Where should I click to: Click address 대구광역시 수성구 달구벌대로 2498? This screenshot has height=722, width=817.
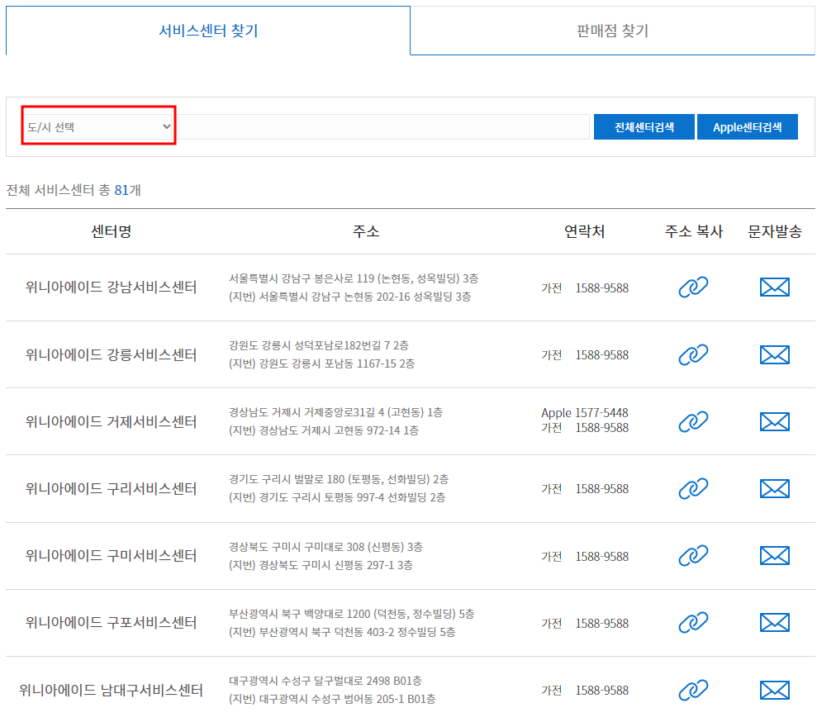click(325, 681)
